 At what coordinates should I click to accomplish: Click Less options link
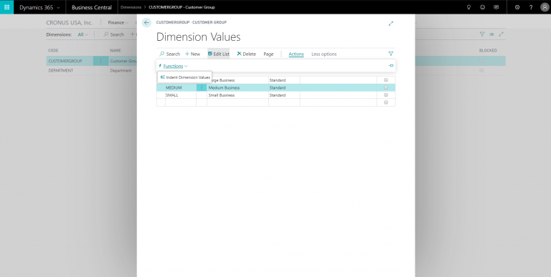coord(324,54)
